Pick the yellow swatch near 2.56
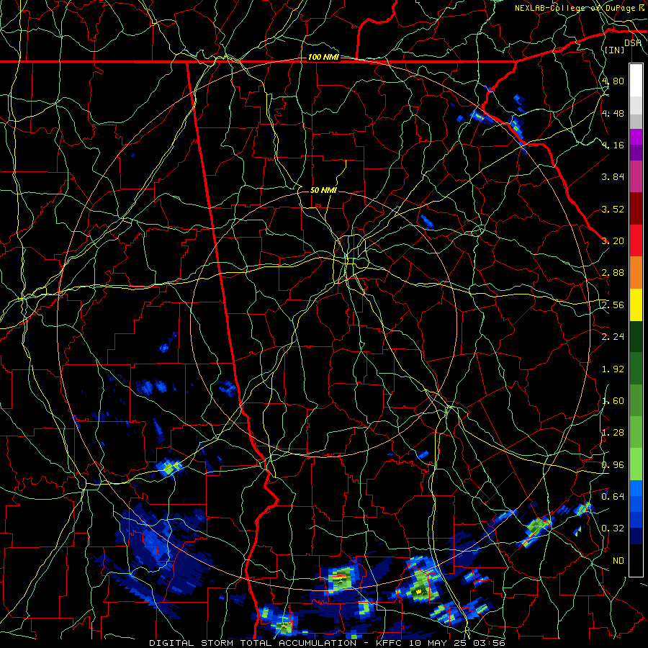Image resolution: width=648 pixels, height=648 pixels. 636,305
